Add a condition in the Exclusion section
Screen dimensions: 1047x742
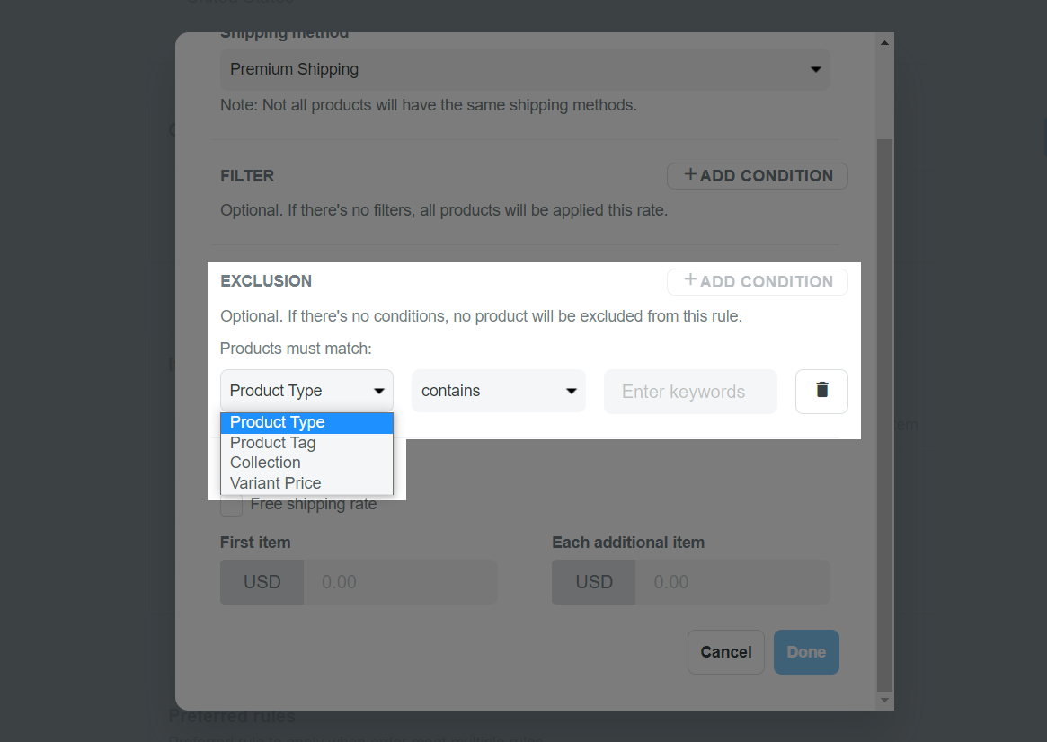click(758, 281)
